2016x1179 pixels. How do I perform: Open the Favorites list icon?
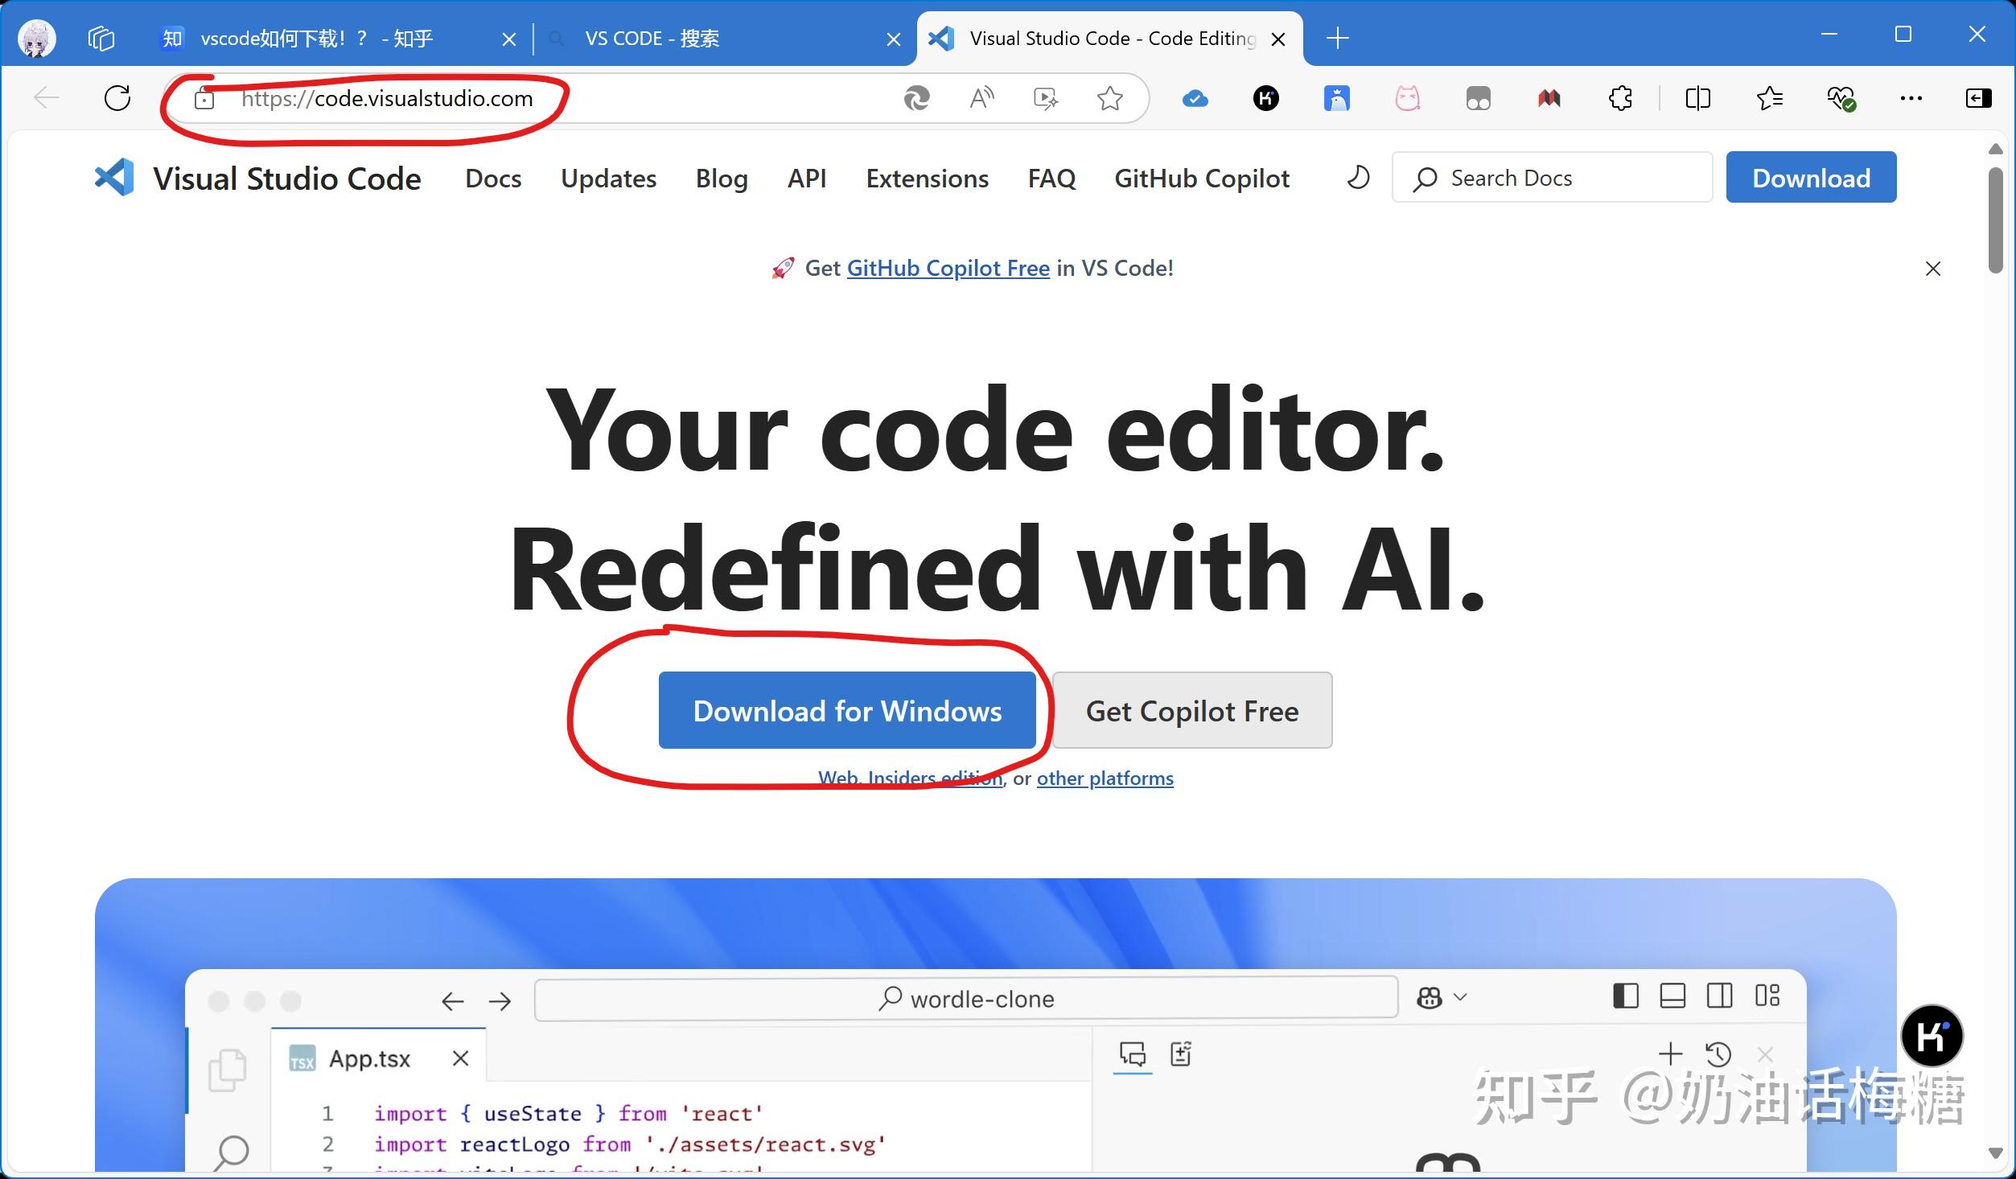[x=1770, y=98]
